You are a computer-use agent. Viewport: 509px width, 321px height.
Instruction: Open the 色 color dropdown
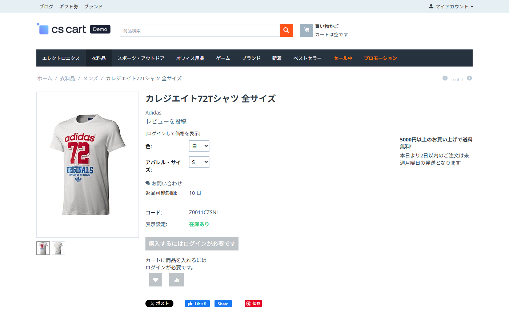point(199,146)
